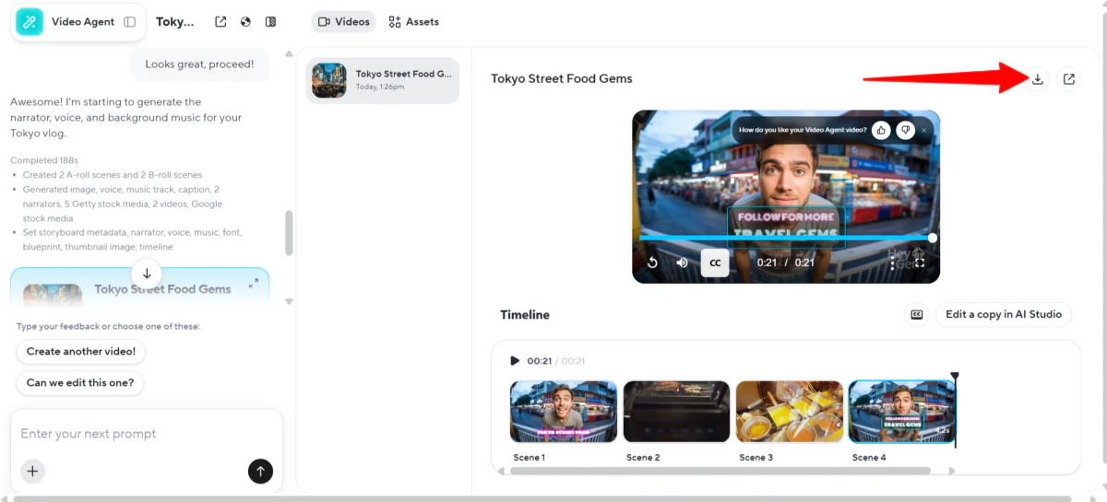
Task: Click Can we edit this one? suggestion
Action: pyautogui.click(x=80, y=382)
